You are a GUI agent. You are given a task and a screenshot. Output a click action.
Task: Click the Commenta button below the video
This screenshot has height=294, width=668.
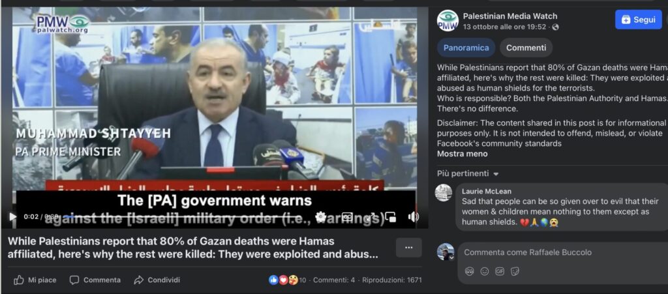coord(95,280)
